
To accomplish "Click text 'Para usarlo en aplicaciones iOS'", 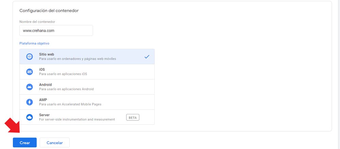I will 63,74.
